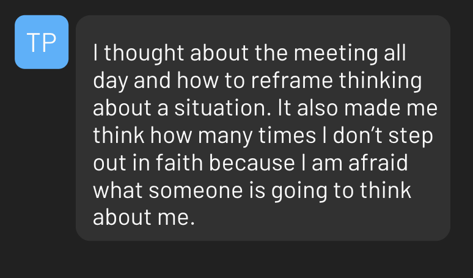Click the word "going" in the message
The height and width of the screenshot is (278, 473).
pyautogui.click(x=299, y=191)
